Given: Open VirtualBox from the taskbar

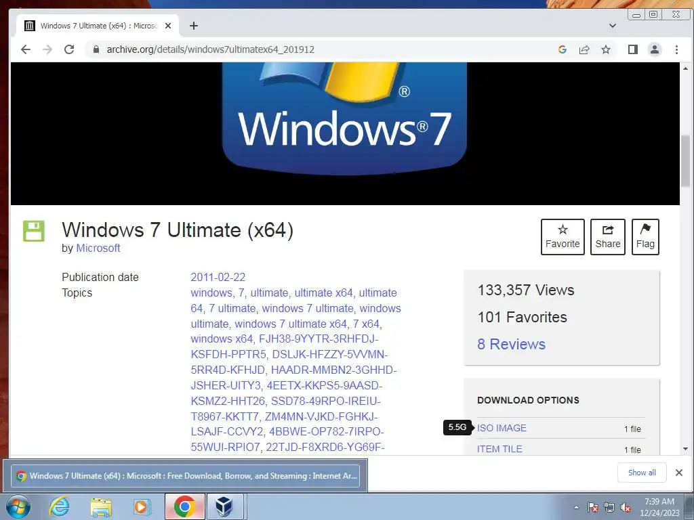Looking at the screenshot, I should (224, 506).
